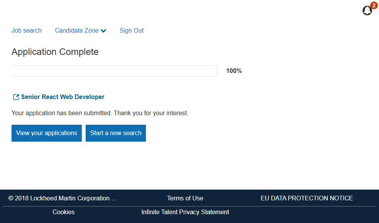
Task: Open the Candidate Zone menu label
Action: coord(76,31)
